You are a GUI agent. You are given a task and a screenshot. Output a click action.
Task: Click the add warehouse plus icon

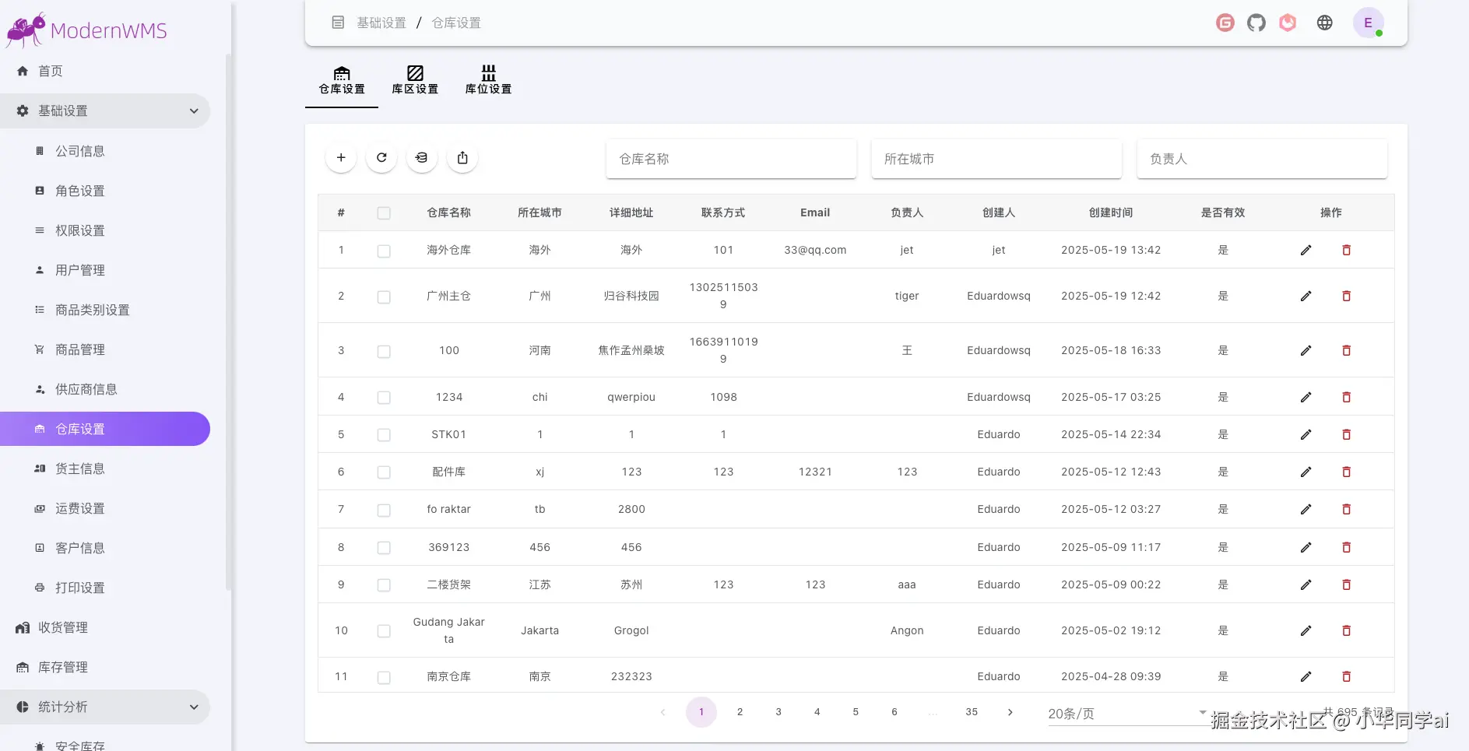click(341, 158)
